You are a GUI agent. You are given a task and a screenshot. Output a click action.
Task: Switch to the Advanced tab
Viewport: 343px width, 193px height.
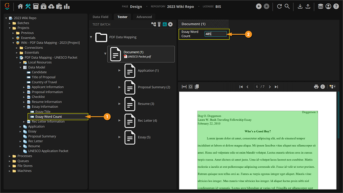(144, 17)
